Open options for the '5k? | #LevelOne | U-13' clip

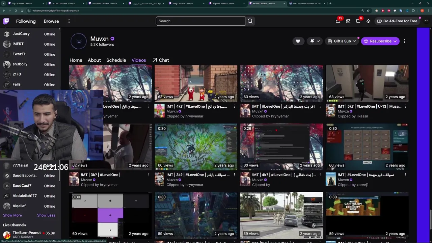406,106
